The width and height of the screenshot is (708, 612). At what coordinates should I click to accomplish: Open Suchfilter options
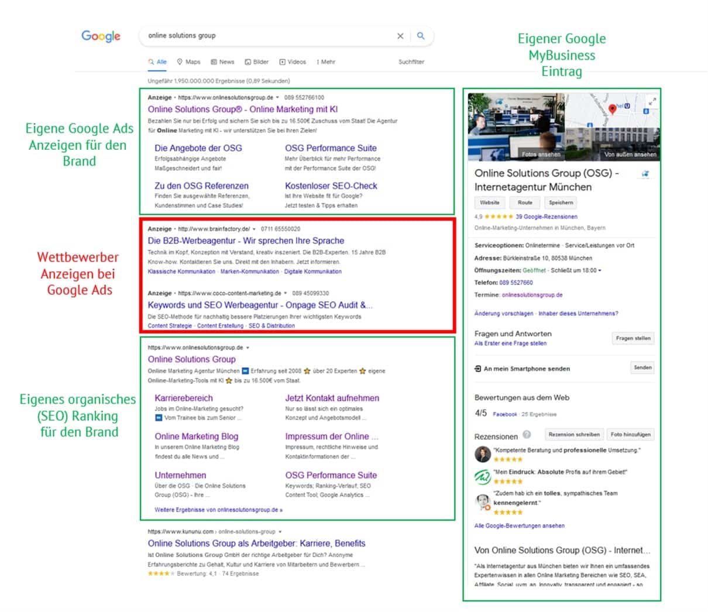coord(411,61)
